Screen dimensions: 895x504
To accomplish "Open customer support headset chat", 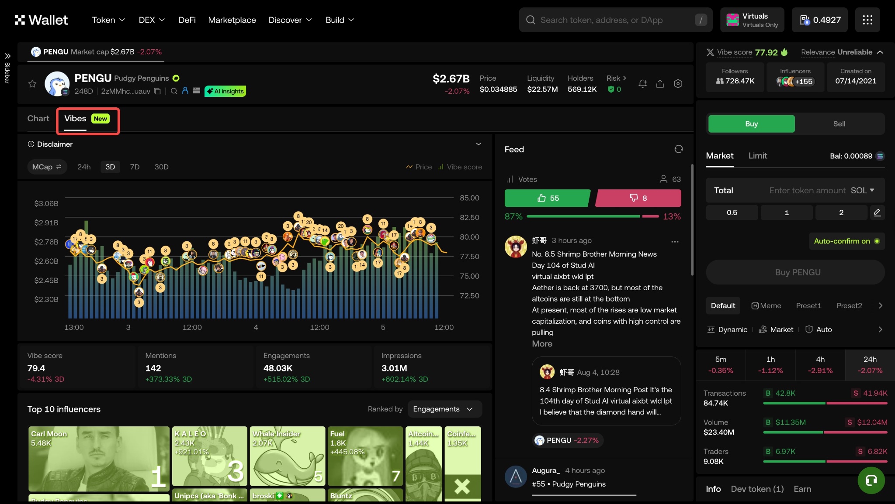I will point(871,480).
